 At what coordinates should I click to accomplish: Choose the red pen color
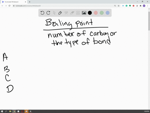coord(96,13)
